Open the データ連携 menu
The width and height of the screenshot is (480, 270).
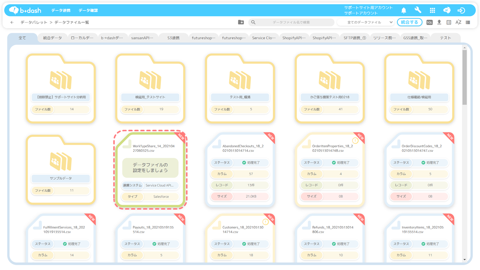[x=60, y=10]
